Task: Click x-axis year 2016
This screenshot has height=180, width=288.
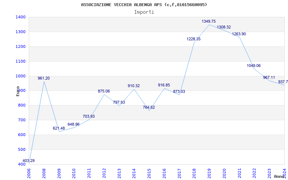Action: tap(164, 174)
